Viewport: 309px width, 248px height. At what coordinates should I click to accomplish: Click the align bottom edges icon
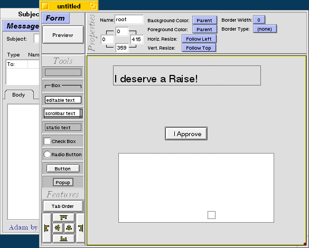point(63,239)
